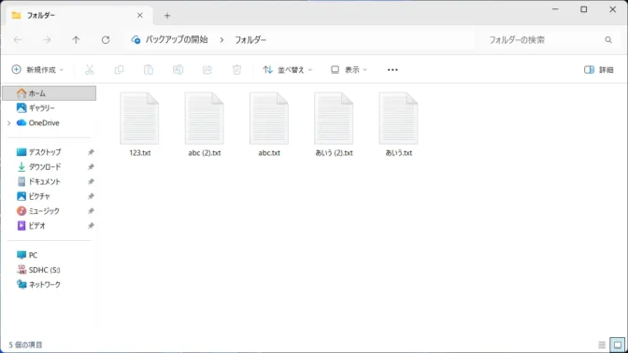Click pin icon next to ビデオ
This screenshot has width=628, height=353.
(x=91, y=226)
